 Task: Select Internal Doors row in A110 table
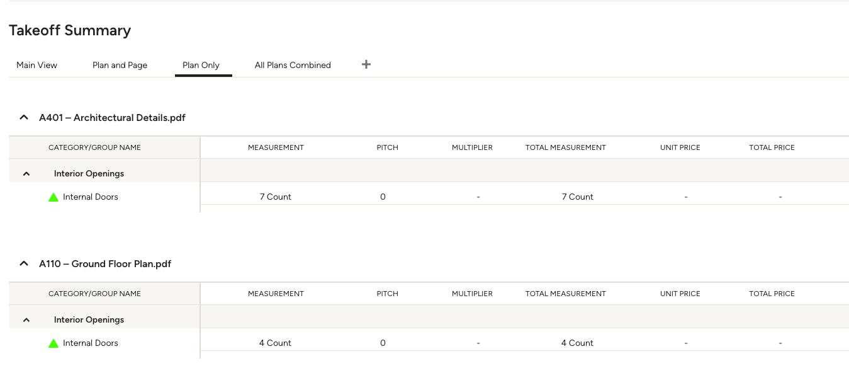click(429, 343)
